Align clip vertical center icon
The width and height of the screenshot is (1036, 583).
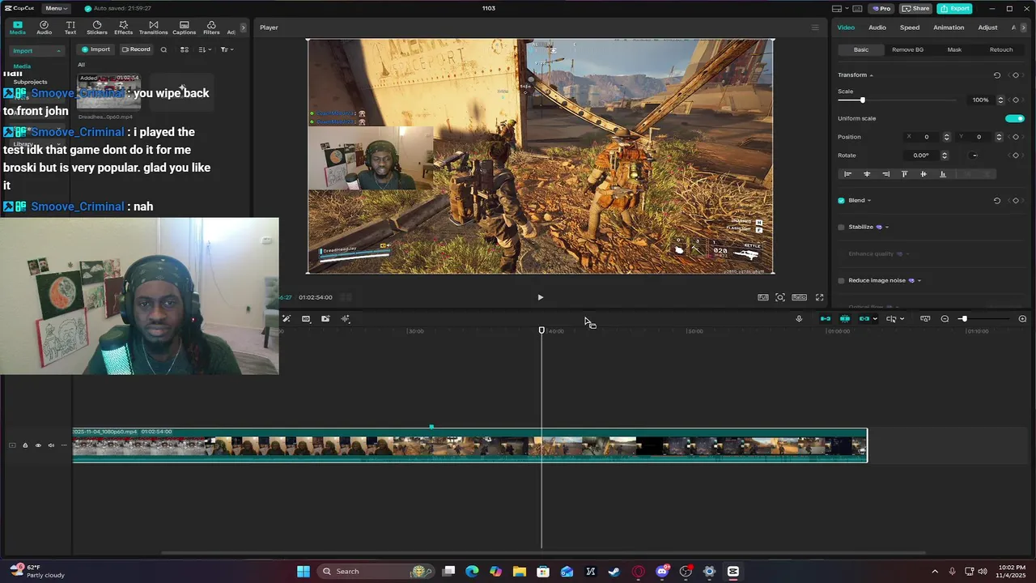click(x=923, y=174)
